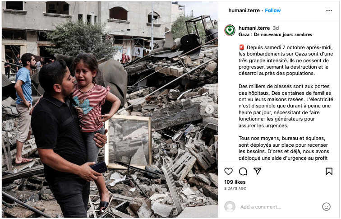Screen dimensions: 341x219
Task: Click the caption paragraph starting Tous nos moyens
Action: [284, 148]
